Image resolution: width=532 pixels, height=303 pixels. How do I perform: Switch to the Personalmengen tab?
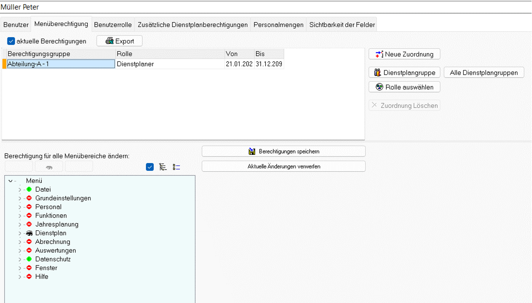pyautogui.click(x=278, y=25)
